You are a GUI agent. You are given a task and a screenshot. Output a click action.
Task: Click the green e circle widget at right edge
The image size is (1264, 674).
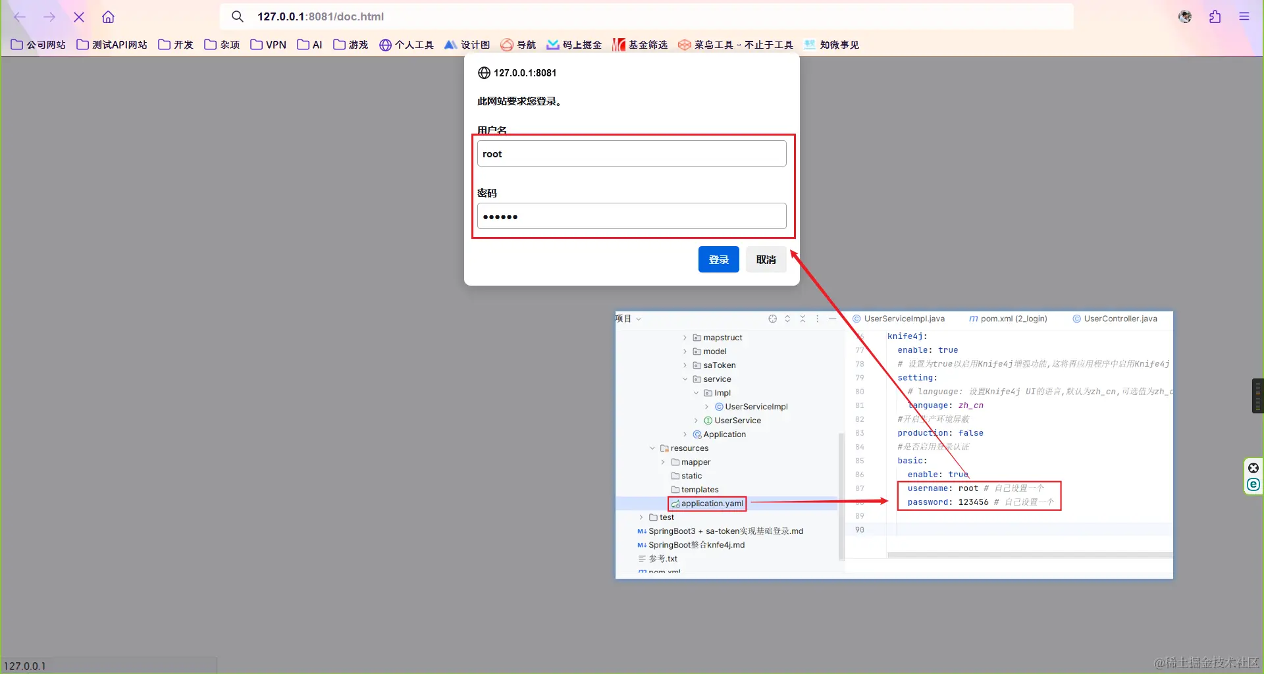coord(1253,485)
